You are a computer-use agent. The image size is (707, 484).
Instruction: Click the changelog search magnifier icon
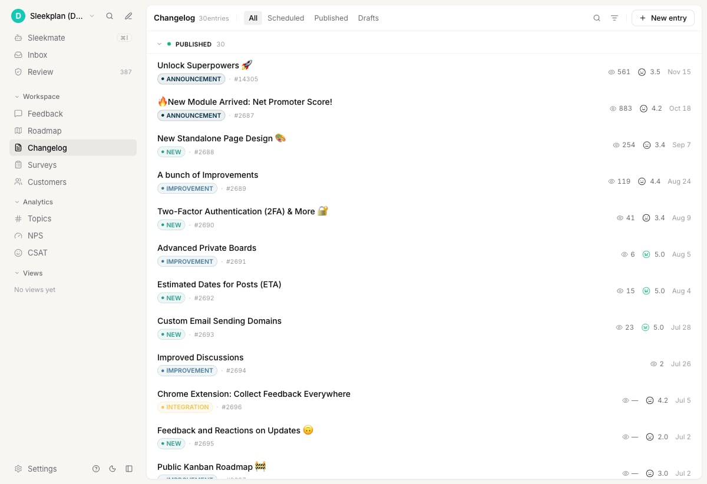point(597,18)
